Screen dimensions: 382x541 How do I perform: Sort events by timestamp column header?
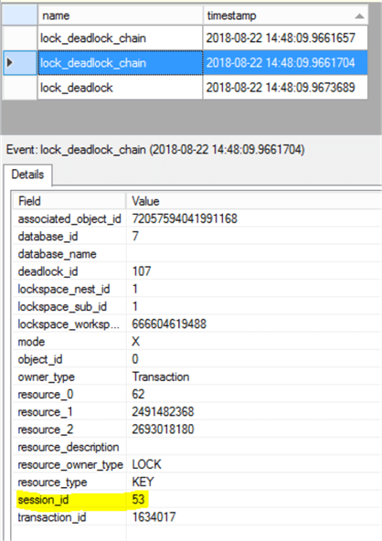tap(285, 16)
